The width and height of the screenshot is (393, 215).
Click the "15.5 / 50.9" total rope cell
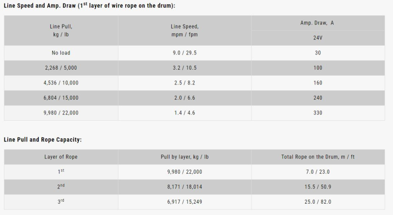pos(317,187)
